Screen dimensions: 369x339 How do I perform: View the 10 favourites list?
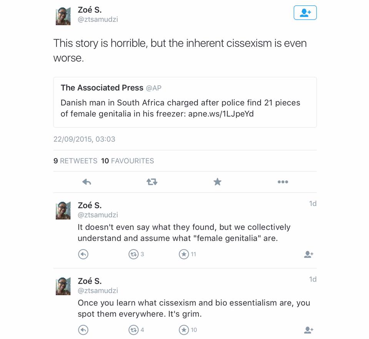point(127,161)
